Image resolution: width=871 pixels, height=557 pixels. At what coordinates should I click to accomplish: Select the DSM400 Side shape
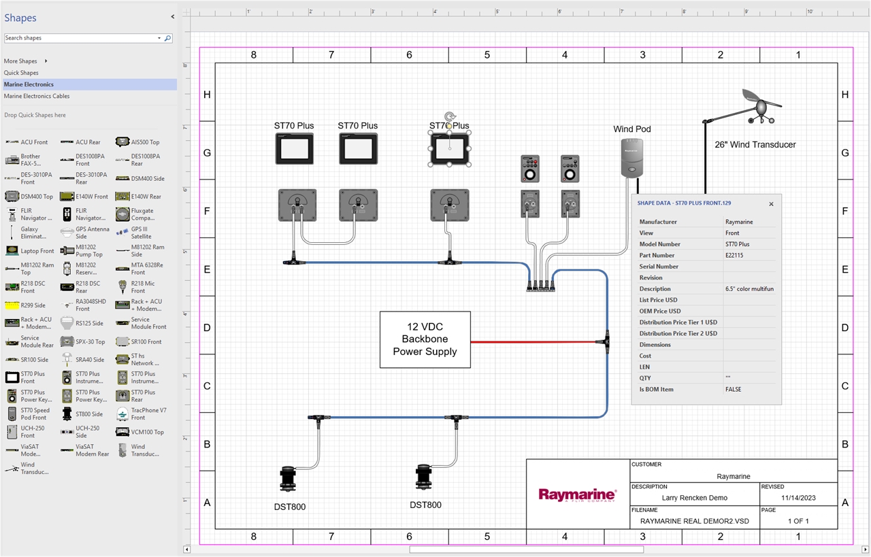click(x=139, y=178)
